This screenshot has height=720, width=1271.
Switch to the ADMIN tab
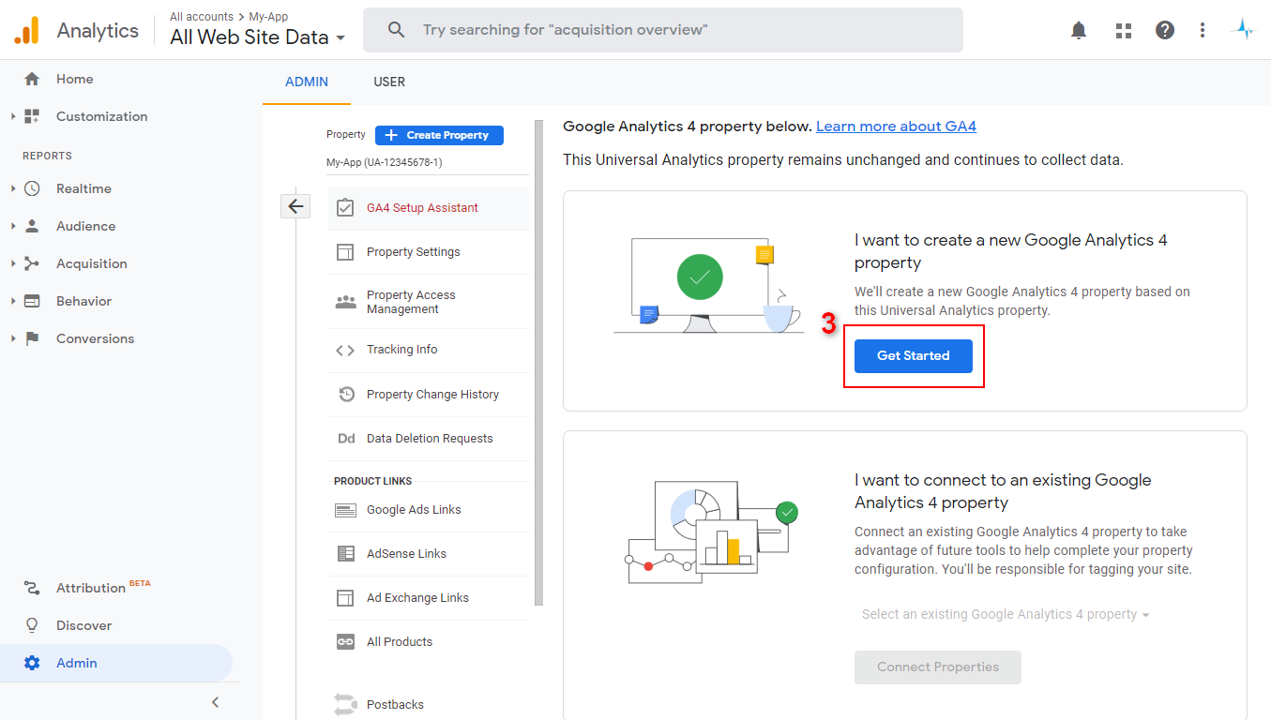[307, 82]
